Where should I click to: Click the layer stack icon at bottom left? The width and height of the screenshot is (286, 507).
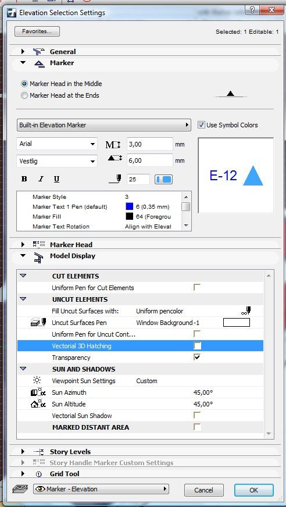[x=20, y=489]
